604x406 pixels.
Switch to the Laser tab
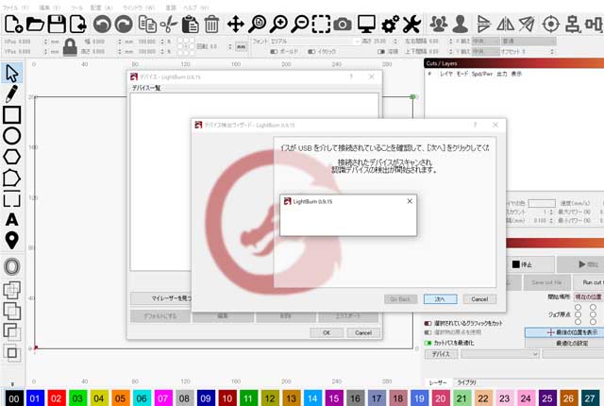click(438, 382)
